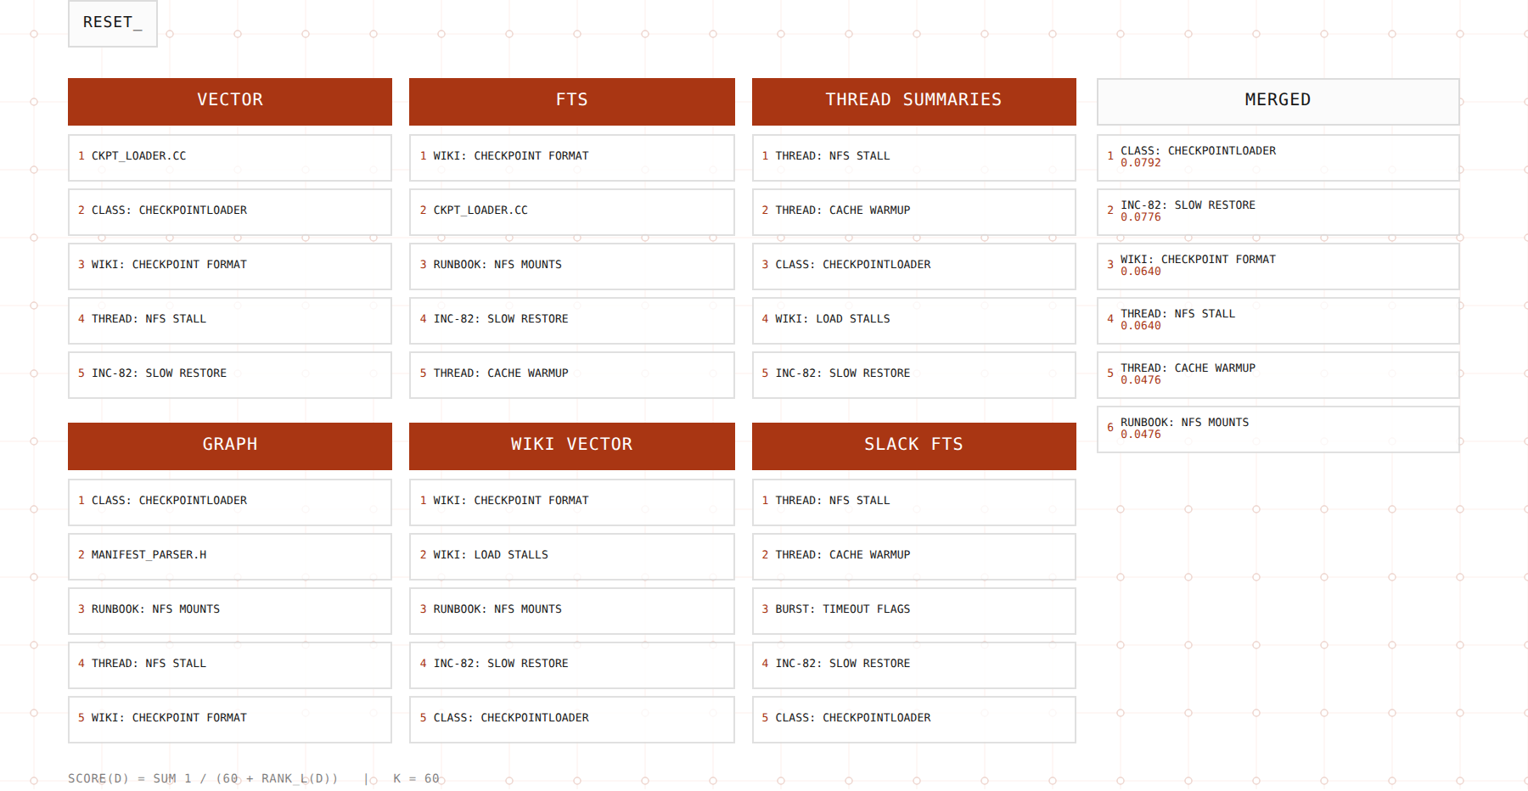This screenshot has height=791, width=1528.
Task: Click the RESET_ button
Action: tap(113, 23)
